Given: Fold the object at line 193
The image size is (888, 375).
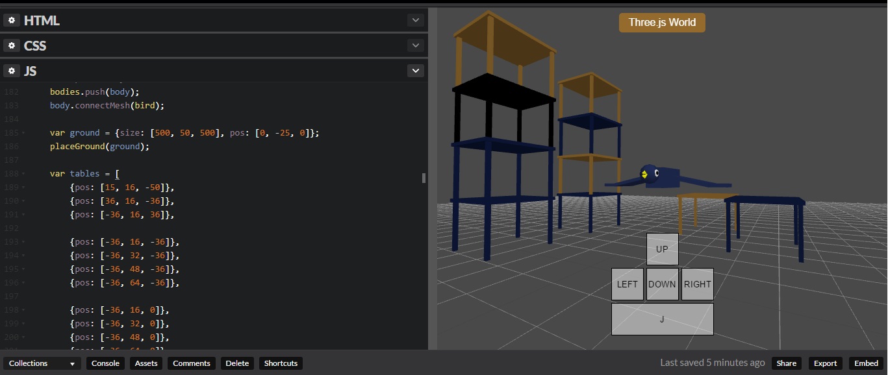Looking at the screenshot, I should [24, 242].
